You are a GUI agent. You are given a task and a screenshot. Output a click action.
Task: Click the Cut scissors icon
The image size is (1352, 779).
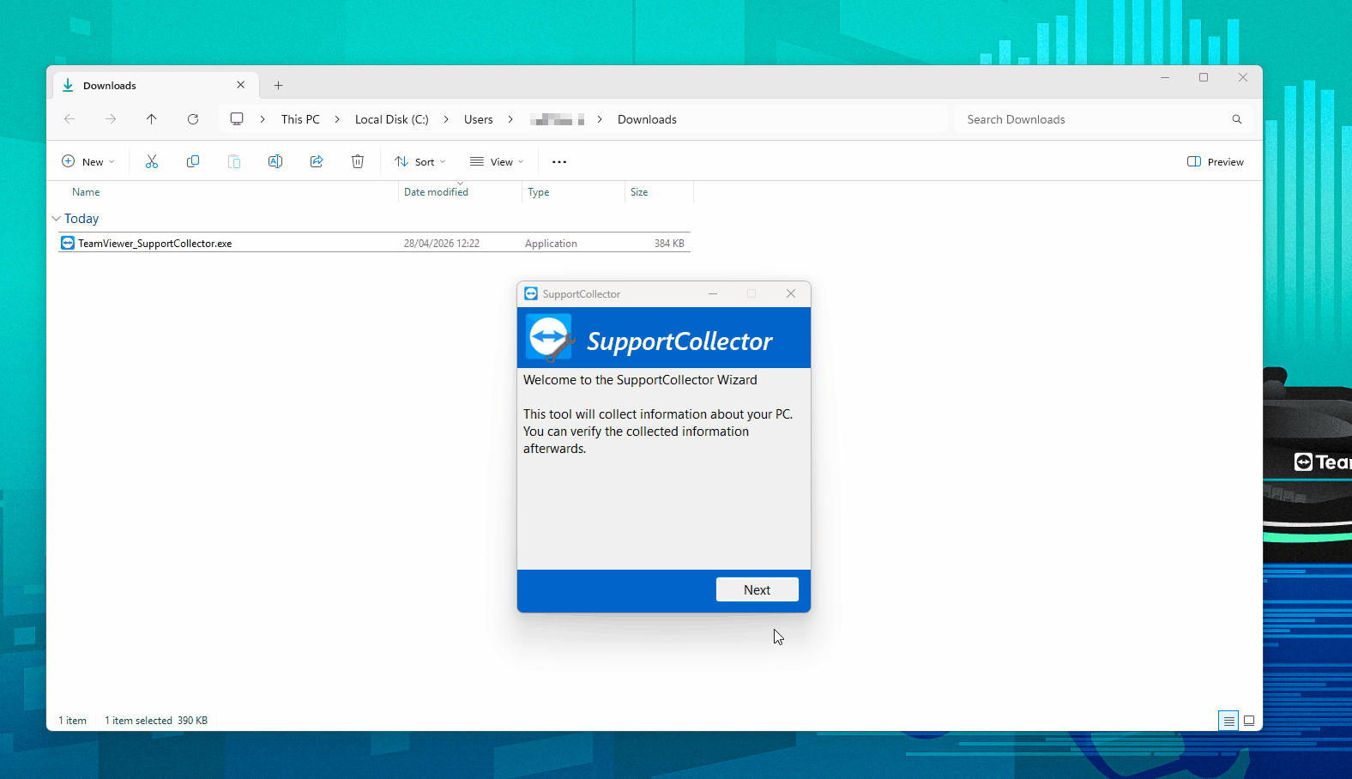pyautogui.click(x=152, y=161)
